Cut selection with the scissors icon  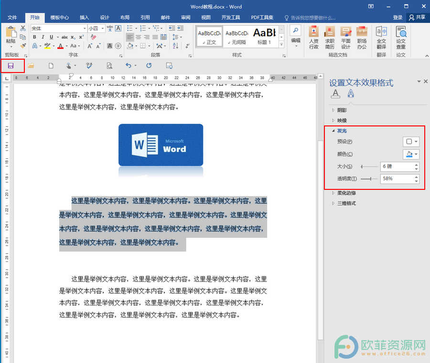click(x=23, y=29)
